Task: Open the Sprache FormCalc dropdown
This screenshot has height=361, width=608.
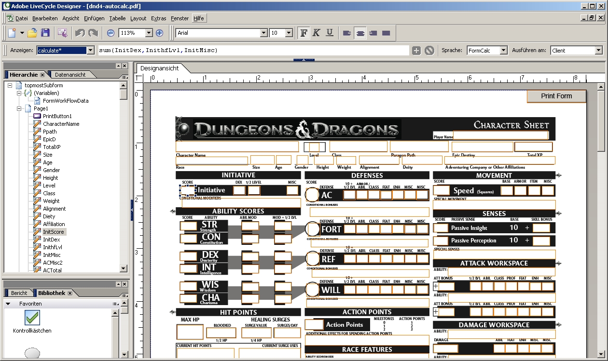Action: (503, 51)
